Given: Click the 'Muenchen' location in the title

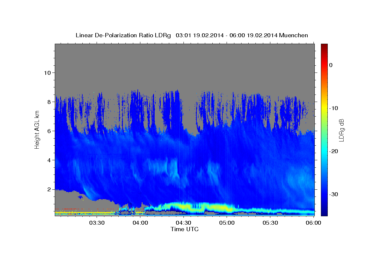Looking at the screenshot, I should tap(294, 35).
